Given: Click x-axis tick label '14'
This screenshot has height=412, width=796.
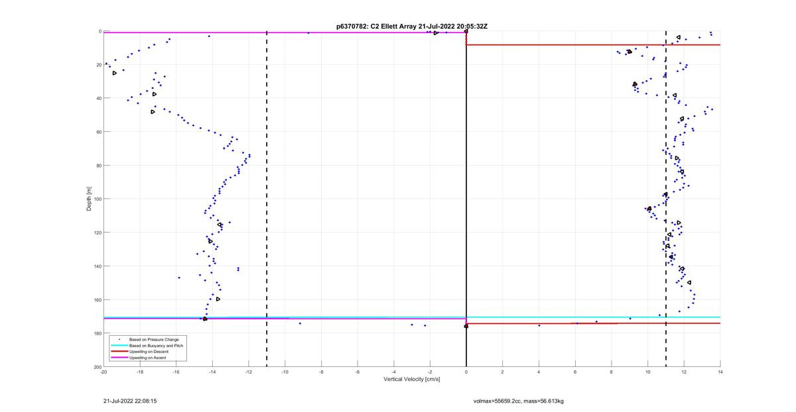Looking at the screenshot, I should point(720,372).
